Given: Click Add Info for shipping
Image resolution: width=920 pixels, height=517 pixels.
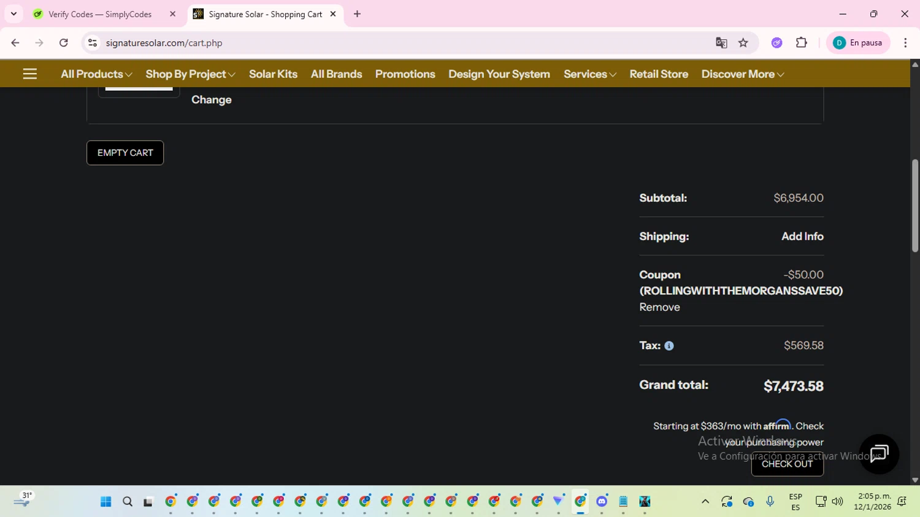Looking at the screenshot, I should [x=802, y=237].
